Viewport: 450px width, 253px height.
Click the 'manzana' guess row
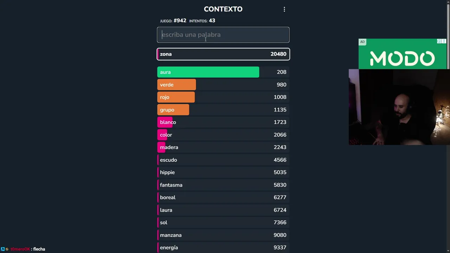point(223,235)
